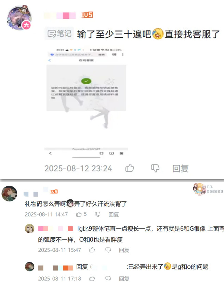Reply to the 2025-08-11 15:47 comment
The image size is (224, 286).
click(x=124, y=250)
